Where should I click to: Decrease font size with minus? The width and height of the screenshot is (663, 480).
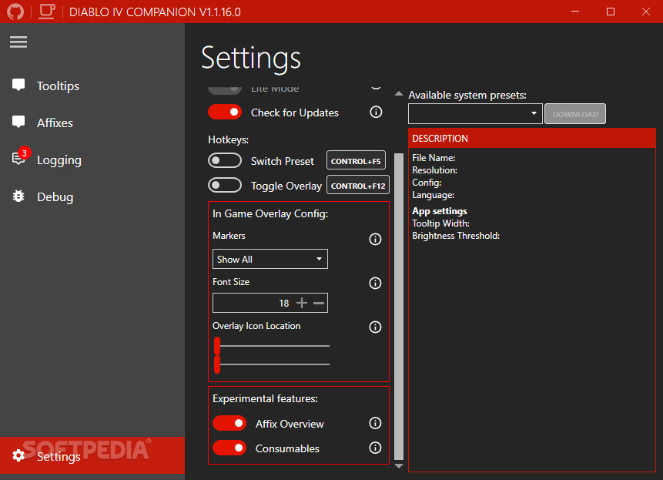tap(319, 303)
